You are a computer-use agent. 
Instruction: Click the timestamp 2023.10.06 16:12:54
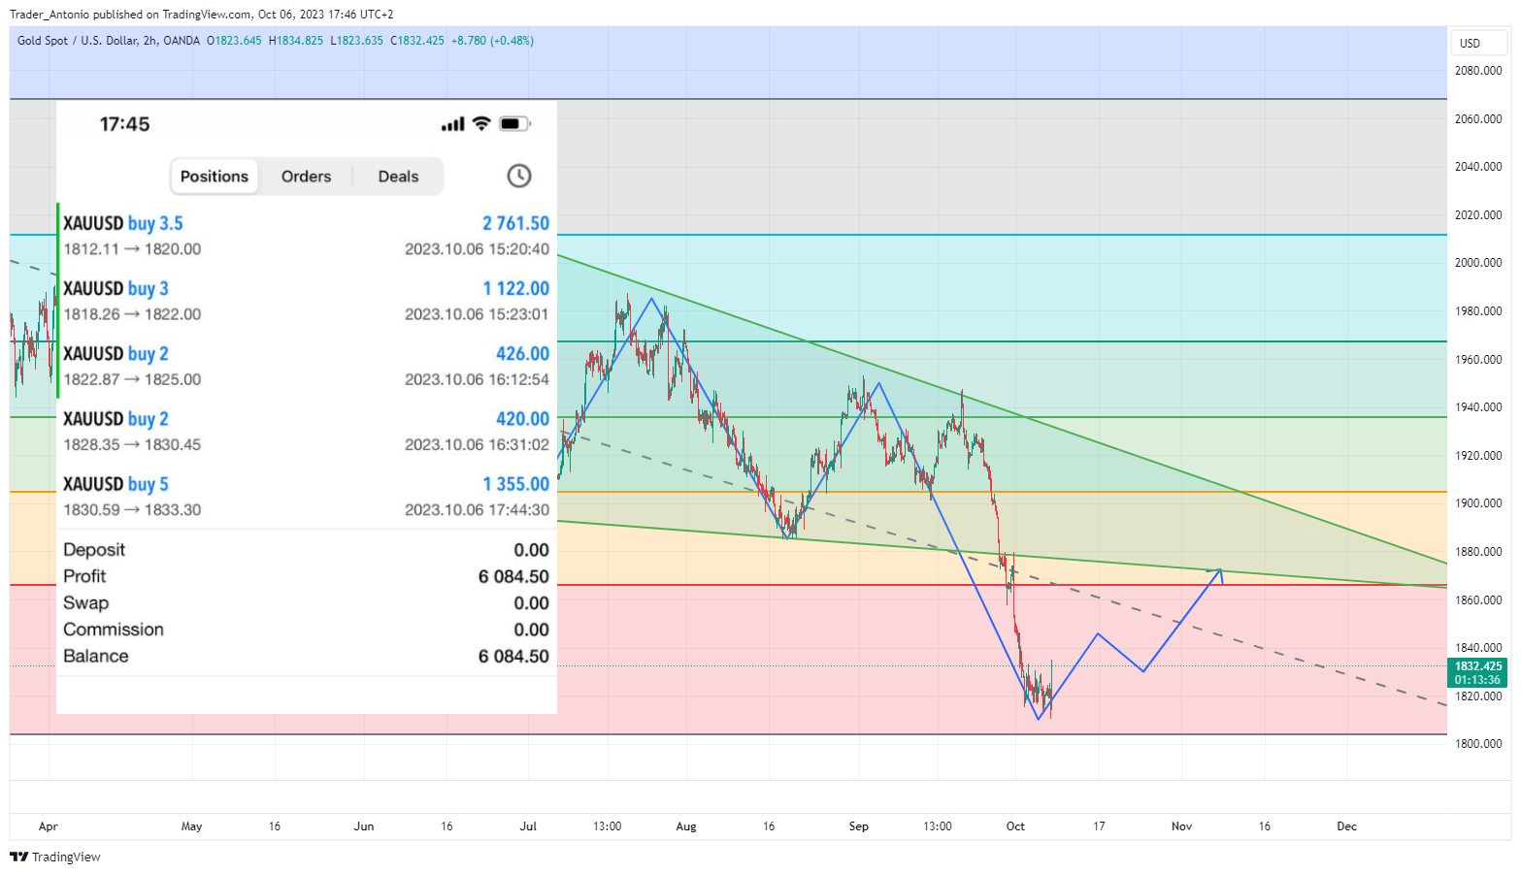(x=477, y=379)
